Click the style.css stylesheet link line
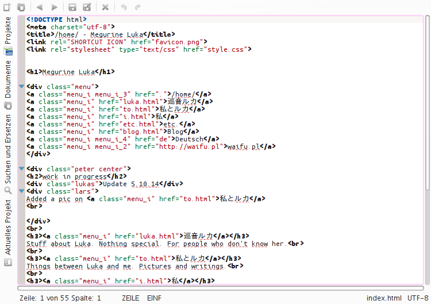The image size is (431, 304). coord(139,49)
